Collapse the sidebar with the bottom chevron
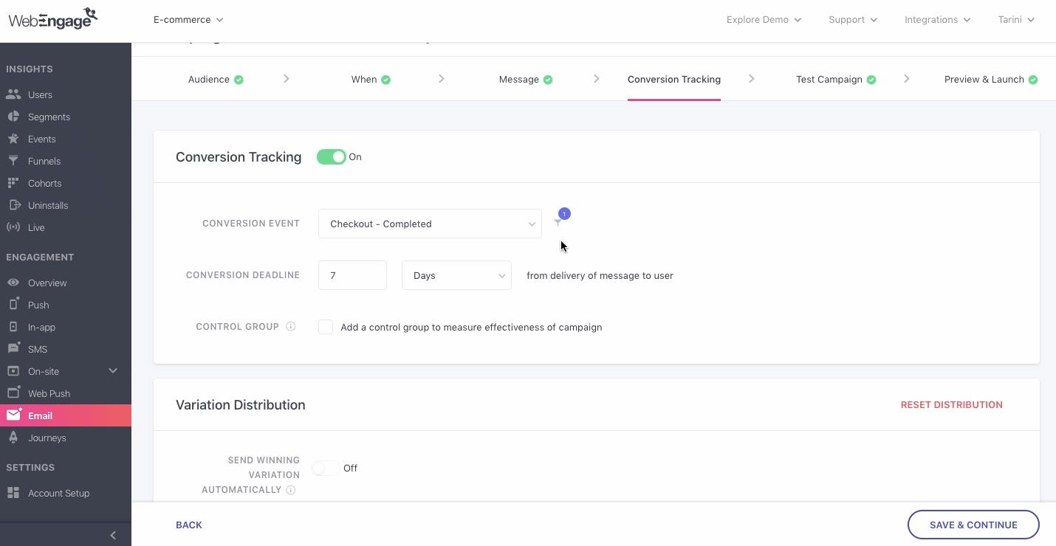Viewport: 1056px width, 546px height. [113, 535]
